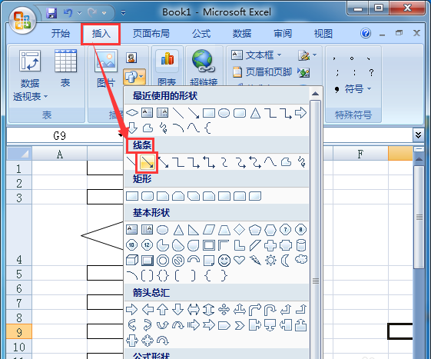The height and width of the screenshot is (359, 431).
Task: Expand the formula bar chevron
Action: 419,135
